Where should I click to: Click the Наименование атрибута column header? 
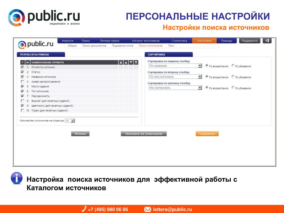tap(74, 62)
